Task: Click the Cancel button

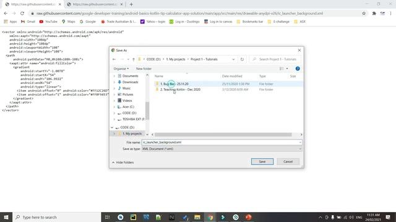Action: (x=288, y=162)
